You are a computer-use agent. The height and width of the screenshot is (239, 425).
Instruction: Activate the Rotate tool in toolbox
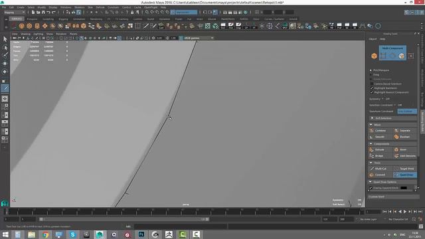point(5,72)
